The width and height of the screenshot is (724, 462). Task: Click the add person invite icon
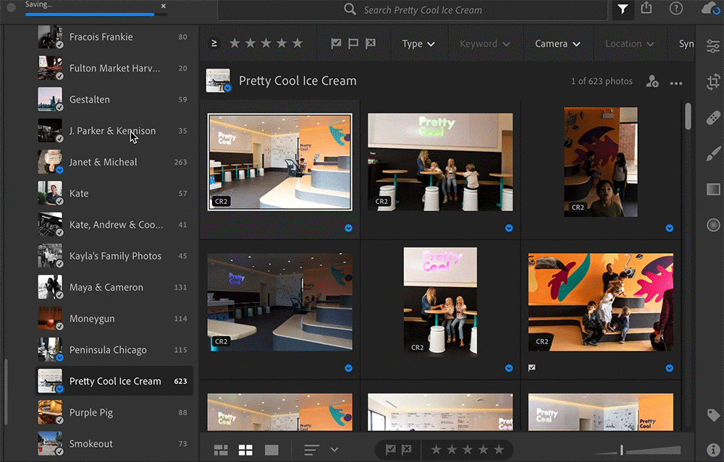652,81
